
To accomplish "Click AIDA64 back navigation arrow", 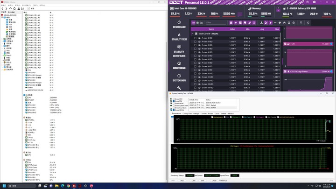I will [2, 8].
